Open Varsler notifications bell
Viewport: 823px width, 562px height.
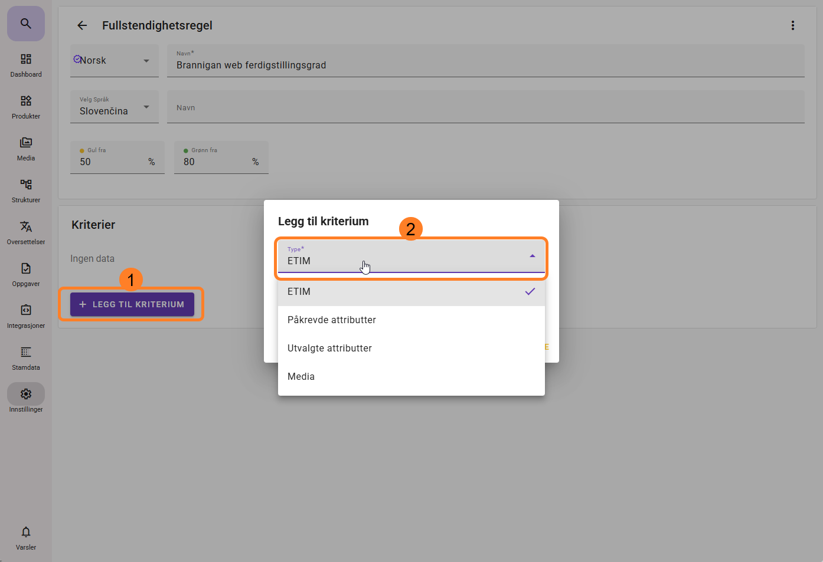pos(26,538)
